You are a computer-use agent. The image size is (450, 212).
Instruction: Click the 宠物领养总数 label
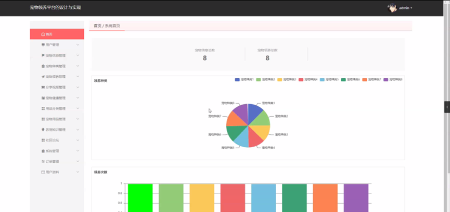[x=267, y=50]
